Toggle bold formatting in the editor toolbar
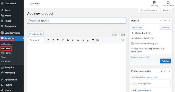This screenshot has width=175, height=92. (x=48, y=40)
